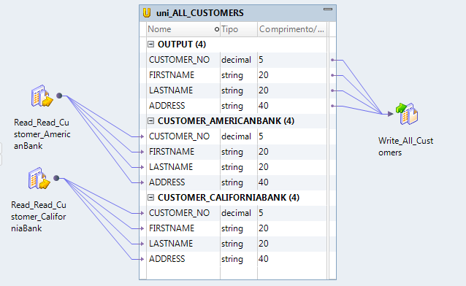Select CUSTOMER_NO port in CUSTOMER_AMERICANBANK group

179,136
